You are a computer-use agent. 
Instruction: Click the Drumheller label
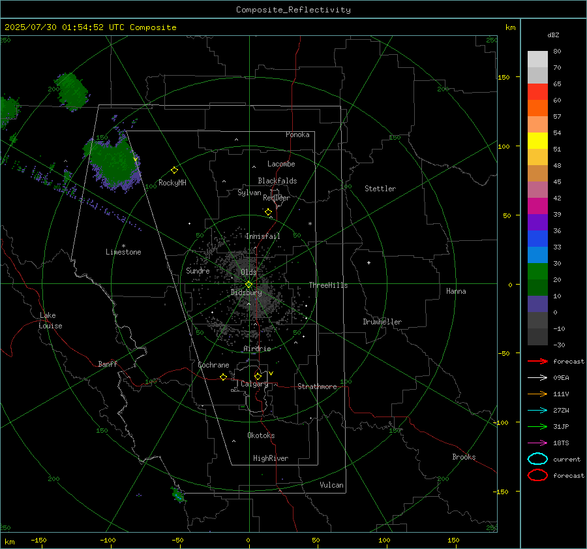(382, 322)
